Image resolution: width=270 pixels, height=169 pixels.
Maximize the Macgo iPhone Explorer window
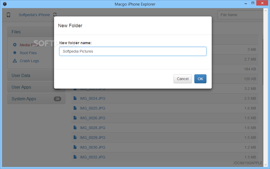click(x=253, y=3)
